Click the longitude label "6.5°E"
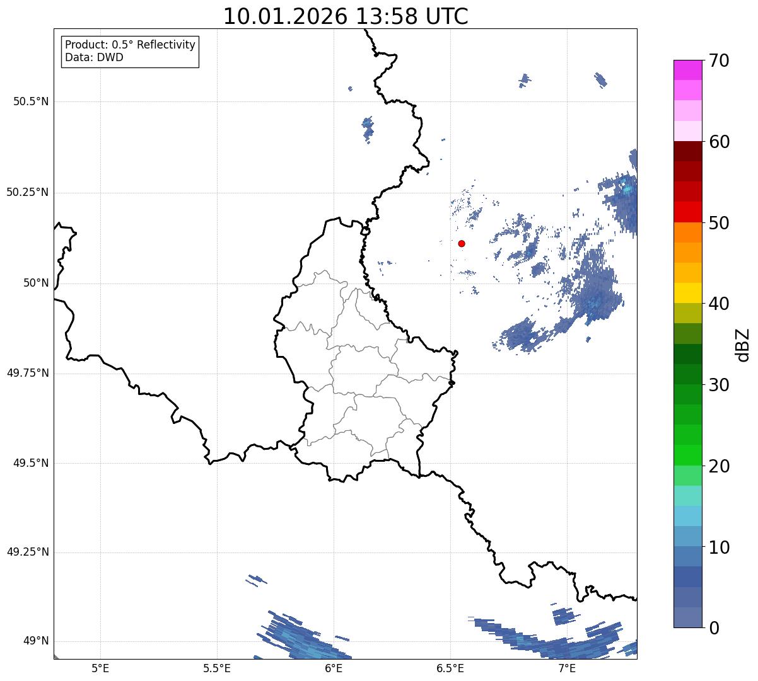Image resolution: width=758 pixels, height=681 pixels. click(x=450, y=668)
